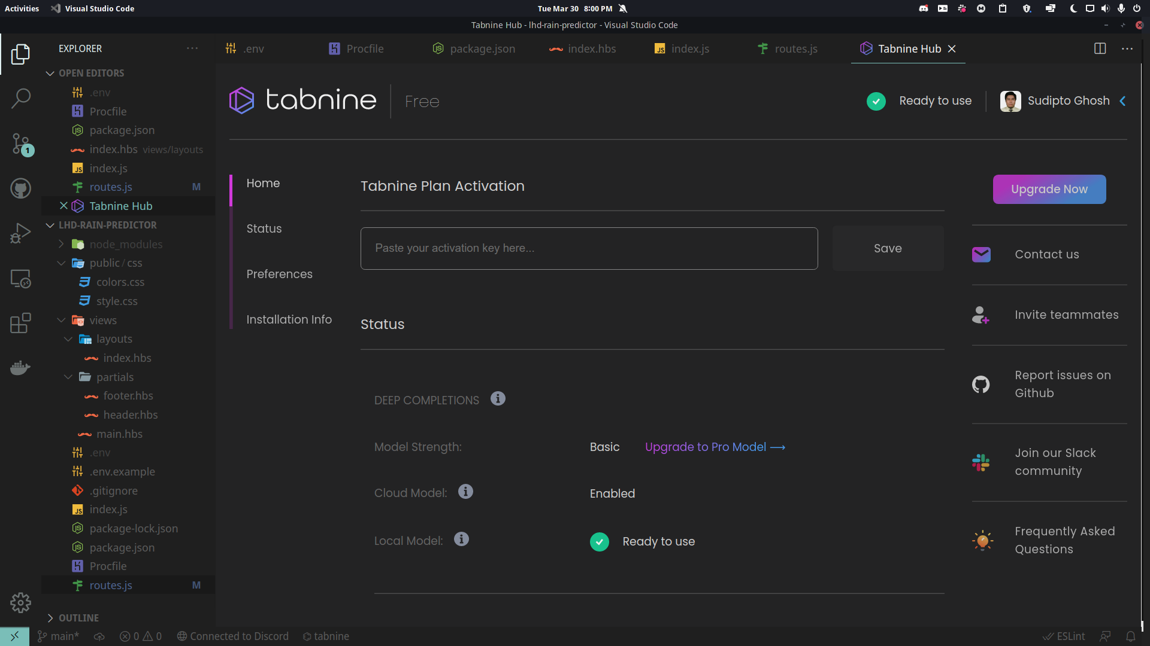Collapse the Open Editors section
The height and width of the screenshot is (646, 1150).
click(x=50, y=73)
